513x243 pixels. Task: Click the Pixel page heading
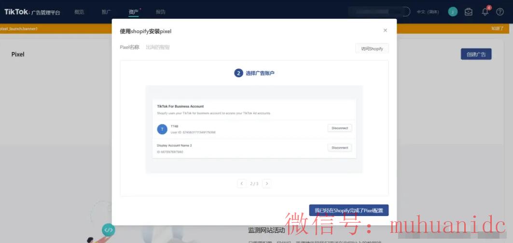tap(18, 54)
